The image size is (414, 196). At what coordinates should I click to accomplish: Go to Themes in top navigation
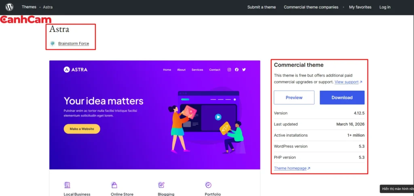29,7
